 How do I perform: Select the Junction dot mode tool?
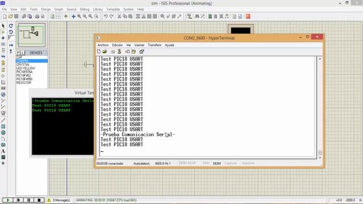[x=3, y=38]
